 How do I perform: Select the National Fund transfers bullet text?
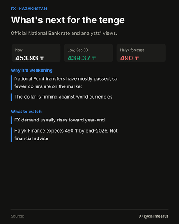pos(66,82)
